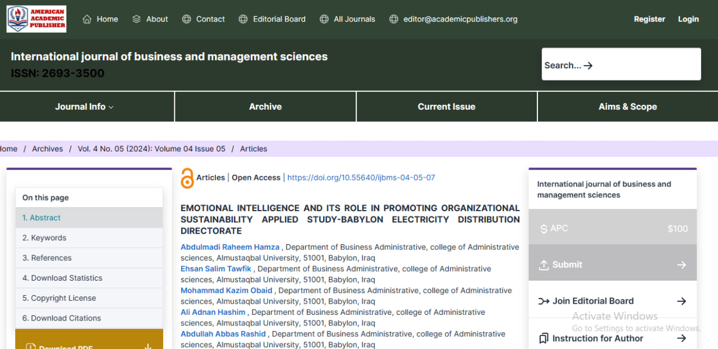Screen dimensions: 718x349
Task: Click Archives in the breadcrumb
Action: [47, 149]
